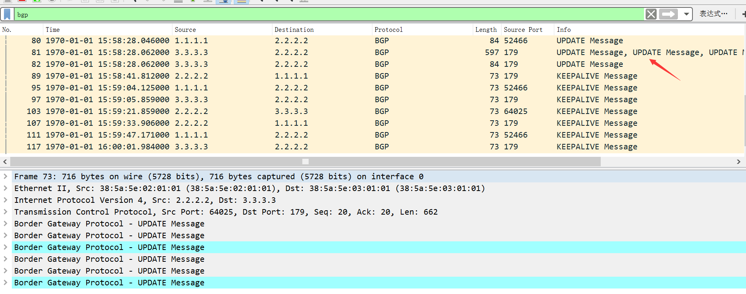This screenshot has height=294, width=746.
Task: Select the packet with length 597
Action: (372, 53)
